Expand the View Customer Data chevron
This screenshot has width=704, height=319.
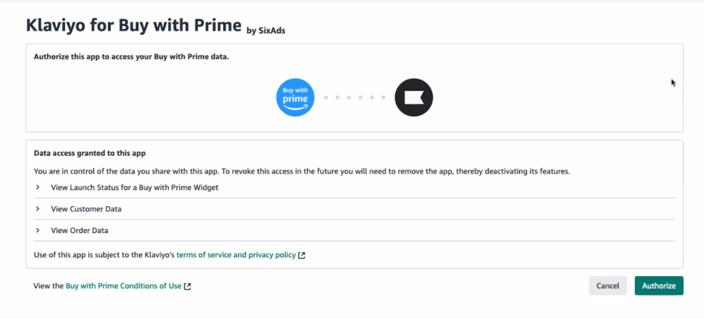coord(38,209)
